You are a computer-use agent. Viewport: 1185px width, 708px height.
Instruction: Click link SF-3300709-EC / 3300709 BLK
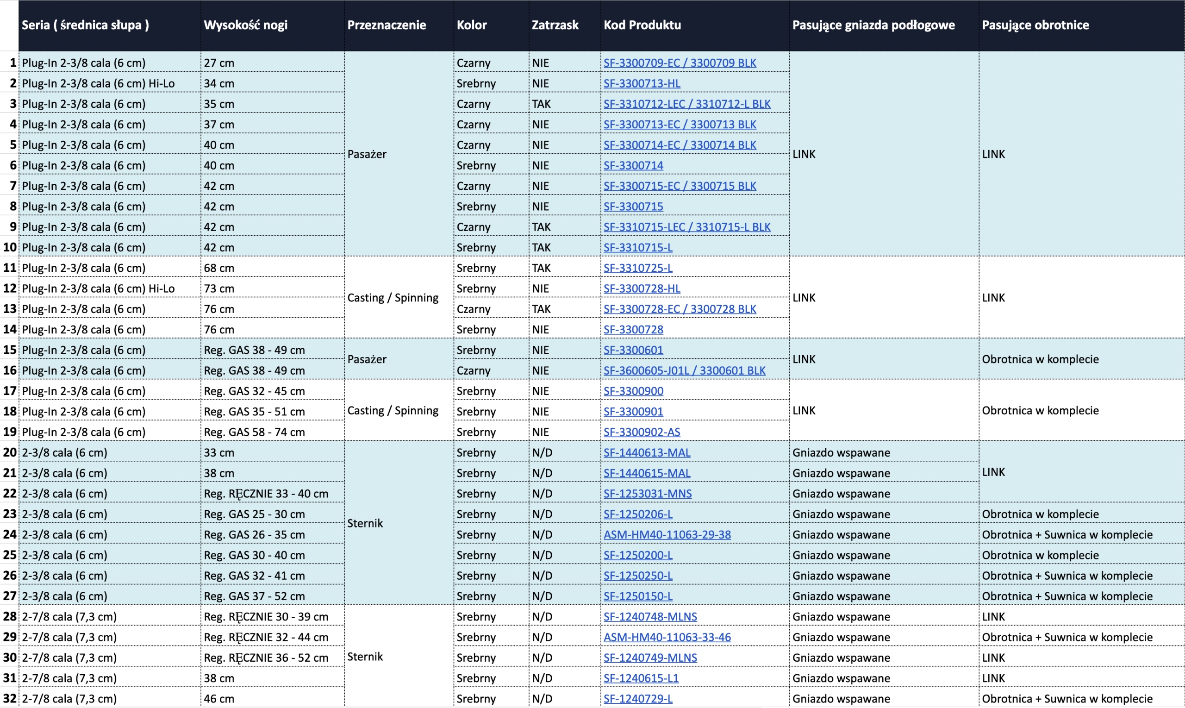coord(680,63)
